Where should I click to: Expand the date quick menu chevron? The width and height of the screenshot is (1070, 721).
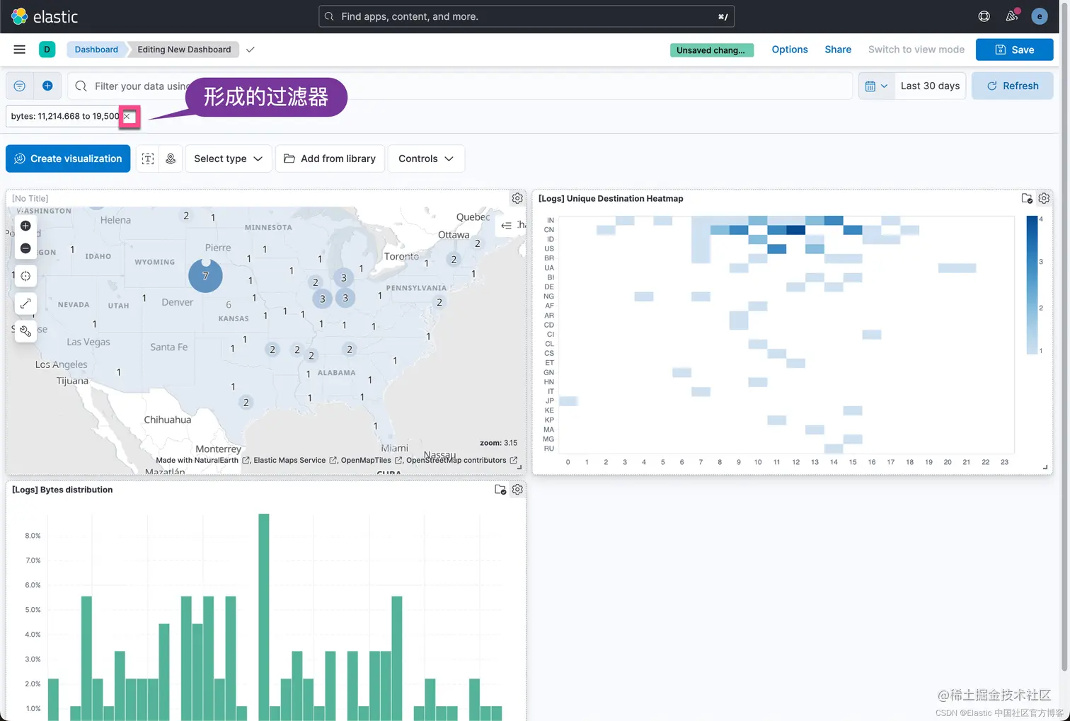(884, 86)
